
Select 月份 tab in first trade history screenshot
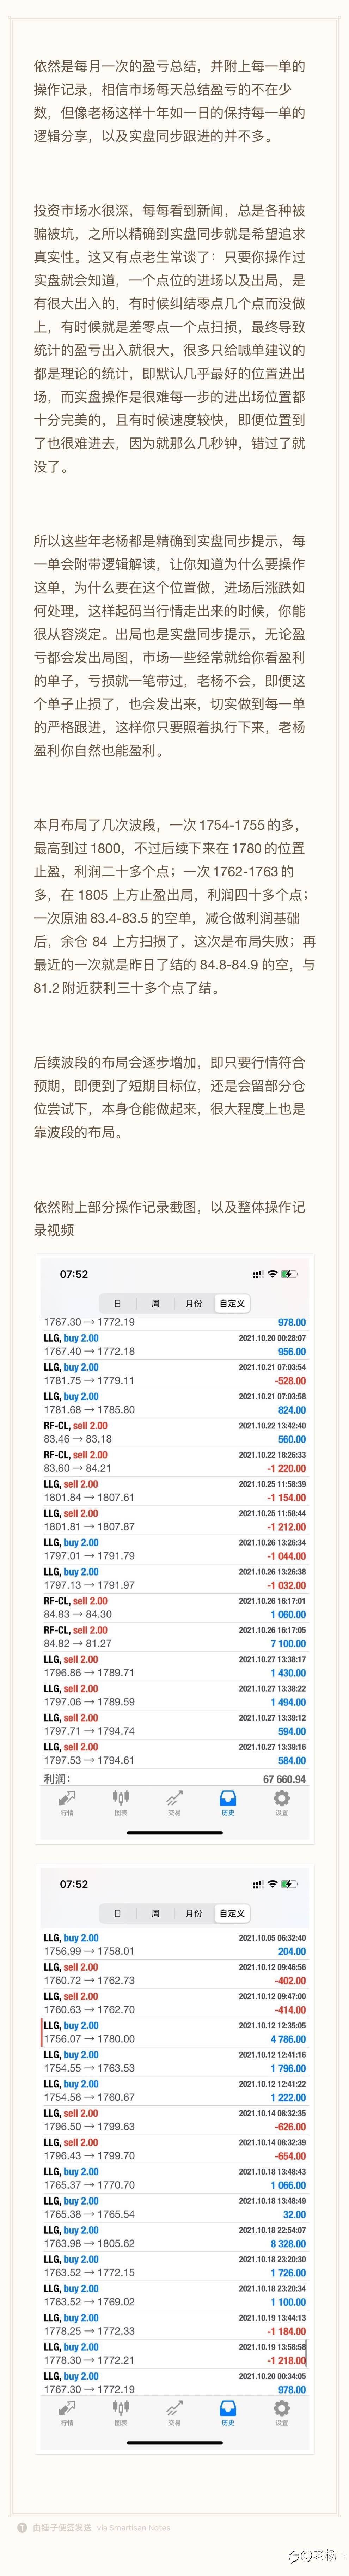click(194, 1303)
